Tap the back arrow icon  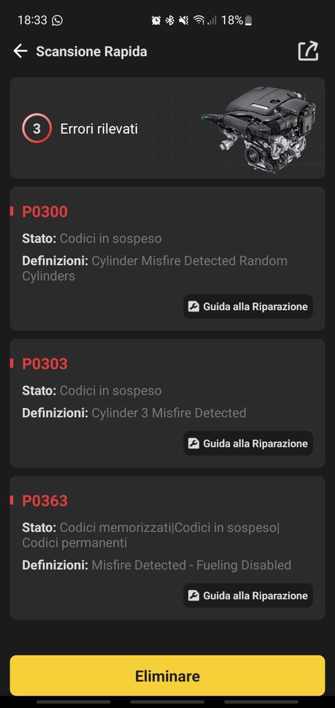pos(20,51)
